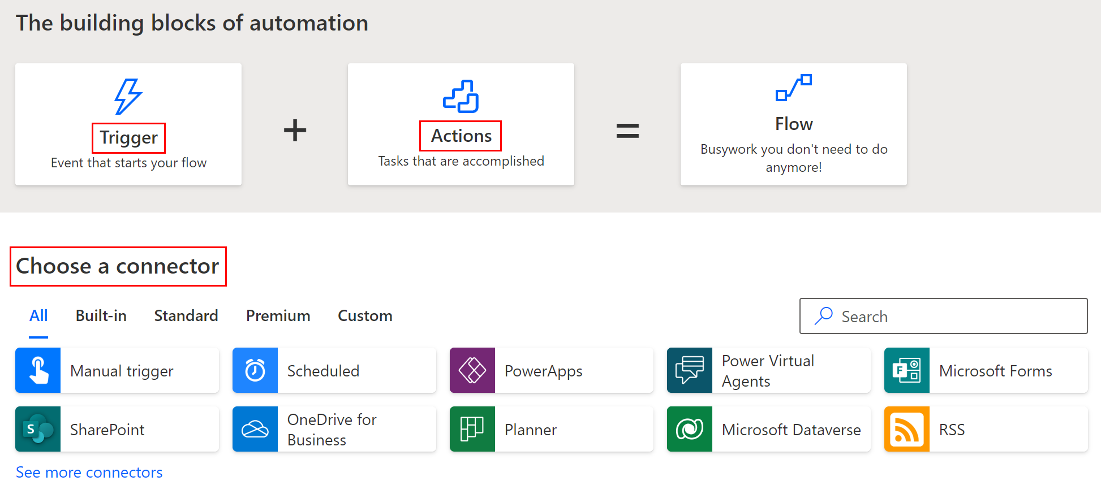Choose OneDrive for Business connector label

[x=332, y=430]
